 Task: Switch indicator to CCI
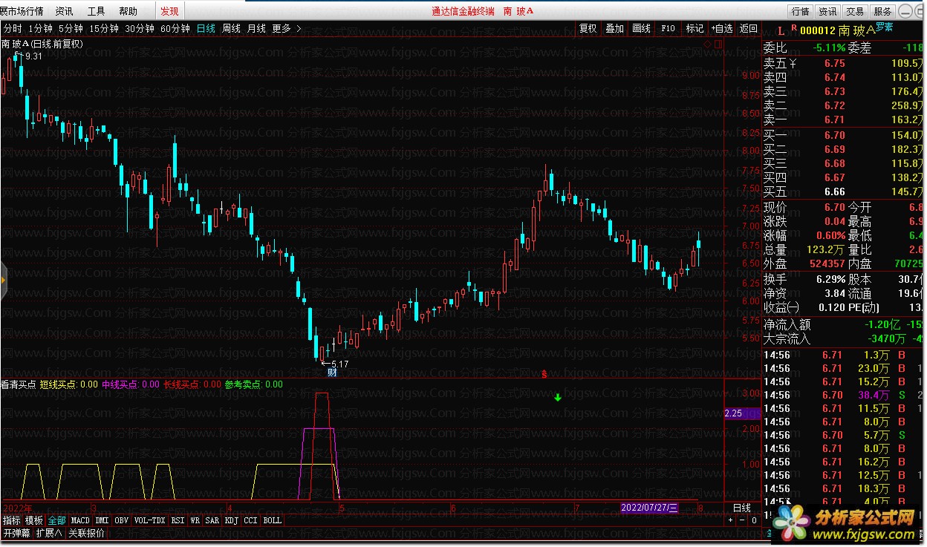pos(250,520)
